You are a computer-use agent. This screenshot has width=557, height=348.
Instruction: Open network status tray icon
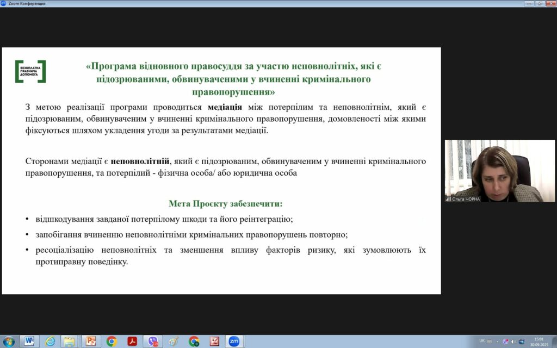tap(522, 341)
